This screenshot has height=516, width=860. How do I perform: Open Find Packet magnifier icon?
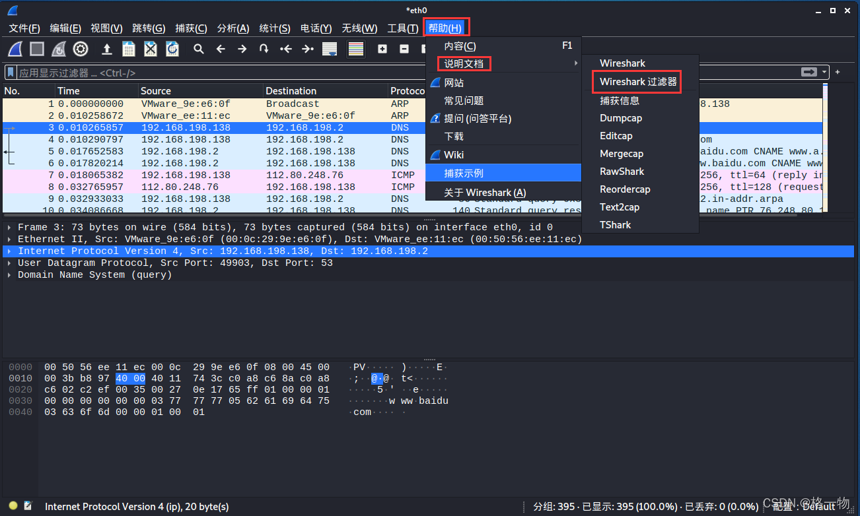198,49
